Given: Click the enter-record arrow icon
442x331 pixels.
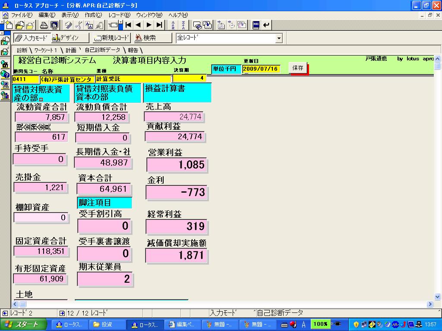Looking at the screenshot, I should click(266, 25).
